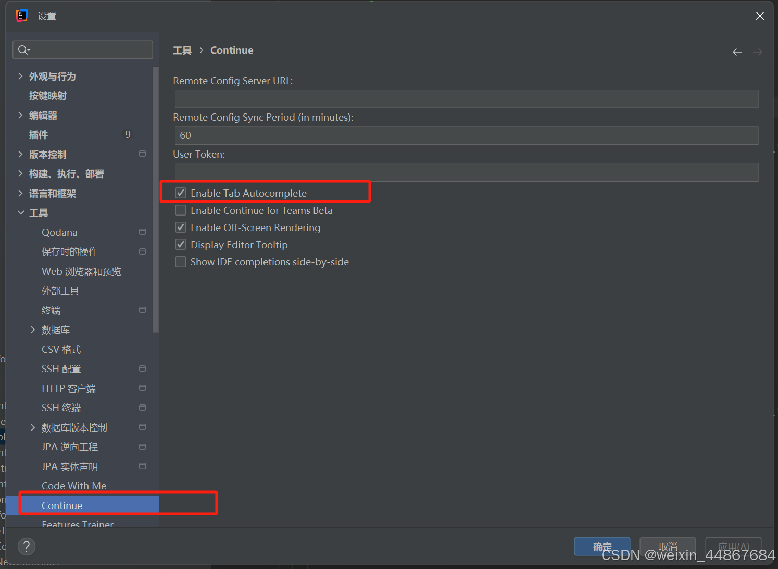778x569 pixels.
Task: Focus the settings search field
Action: (83, 50)
